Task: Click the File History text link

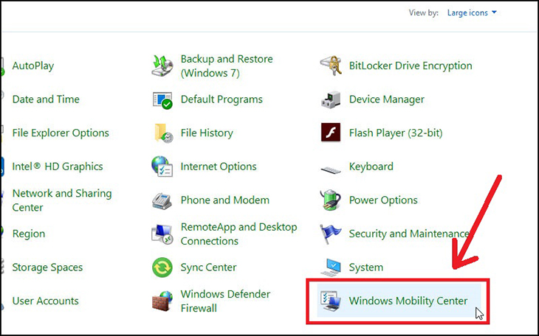Action: 207,133
